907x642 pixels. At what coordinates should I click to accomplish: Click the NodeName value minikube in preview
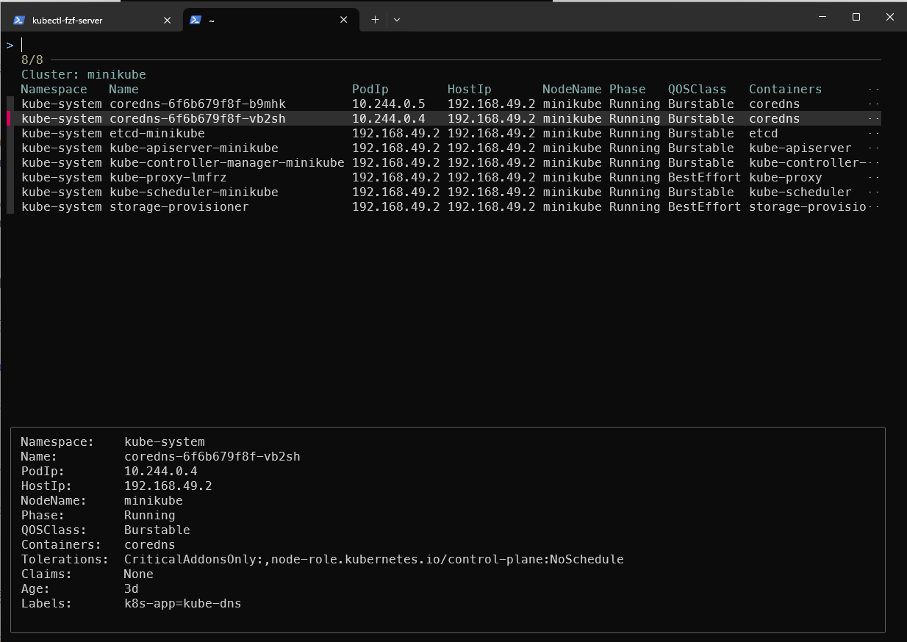(x=154, y=500)
